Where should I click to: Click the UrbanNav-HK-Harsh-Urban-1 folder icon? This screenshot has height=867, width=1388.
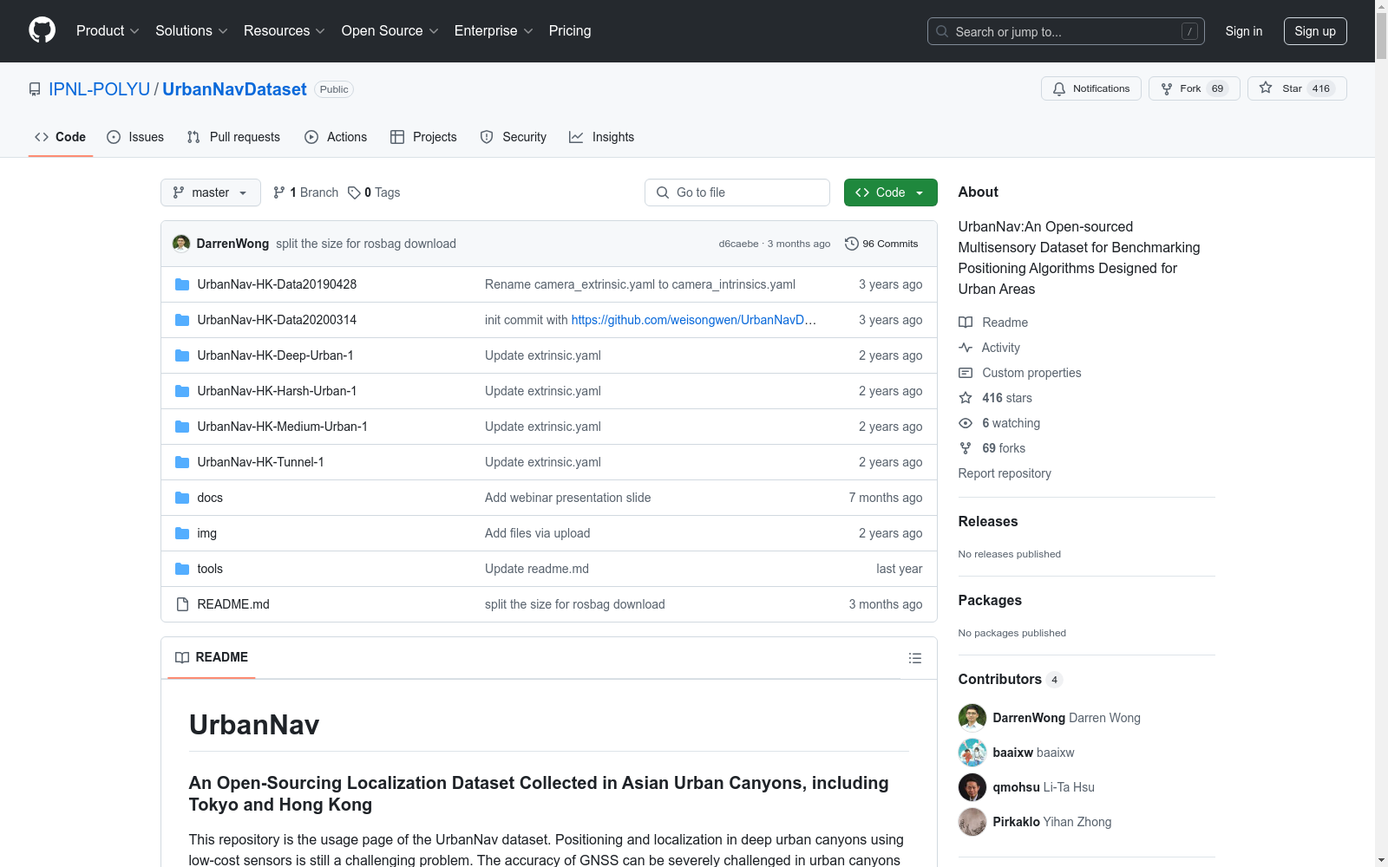[x=182, y=391]
